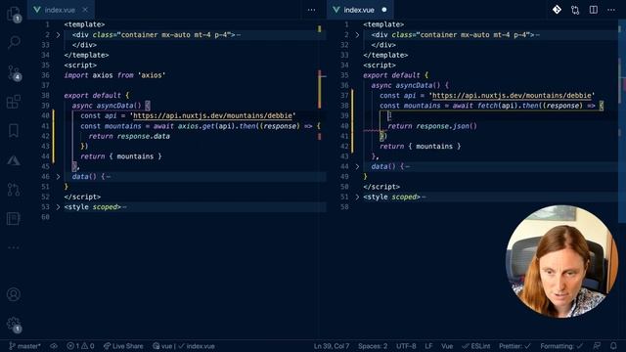626x352 pixels.
Task: Toggle the Formatting status bar item
Action: 561,346
